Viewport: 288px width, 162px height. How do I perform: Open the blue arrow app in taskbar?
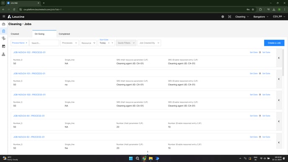[x=157, y=159]
